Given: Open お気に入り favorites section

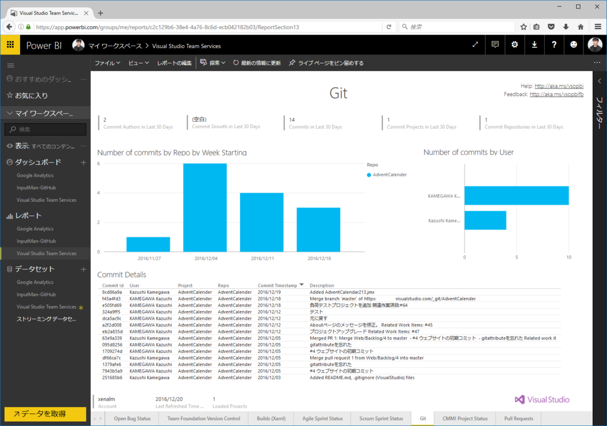Looking at the screenshot, I should 31,96.
